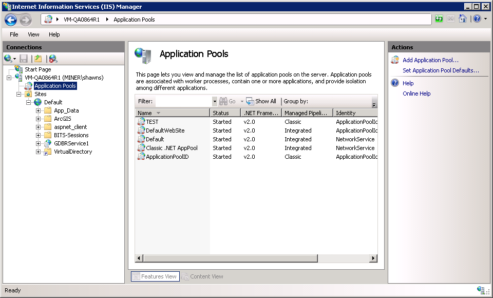The width and height of the screenshot is (493, 298).
Task: Open the View menu
Action: click(33, 34)
